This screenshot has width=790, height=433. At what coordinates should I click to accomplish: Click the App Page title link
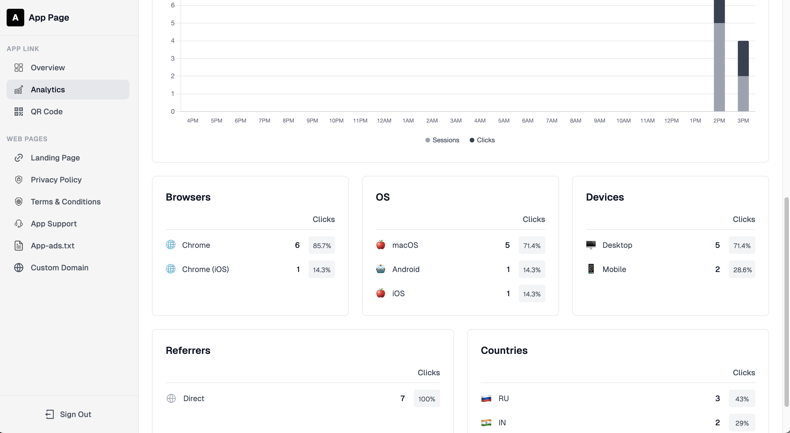point(49,17)
